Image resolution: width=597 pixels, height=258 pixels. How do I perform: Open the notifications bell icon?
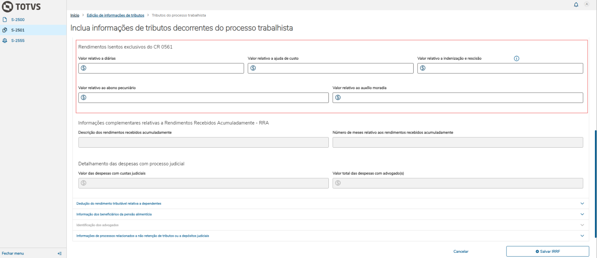point(576,5)
